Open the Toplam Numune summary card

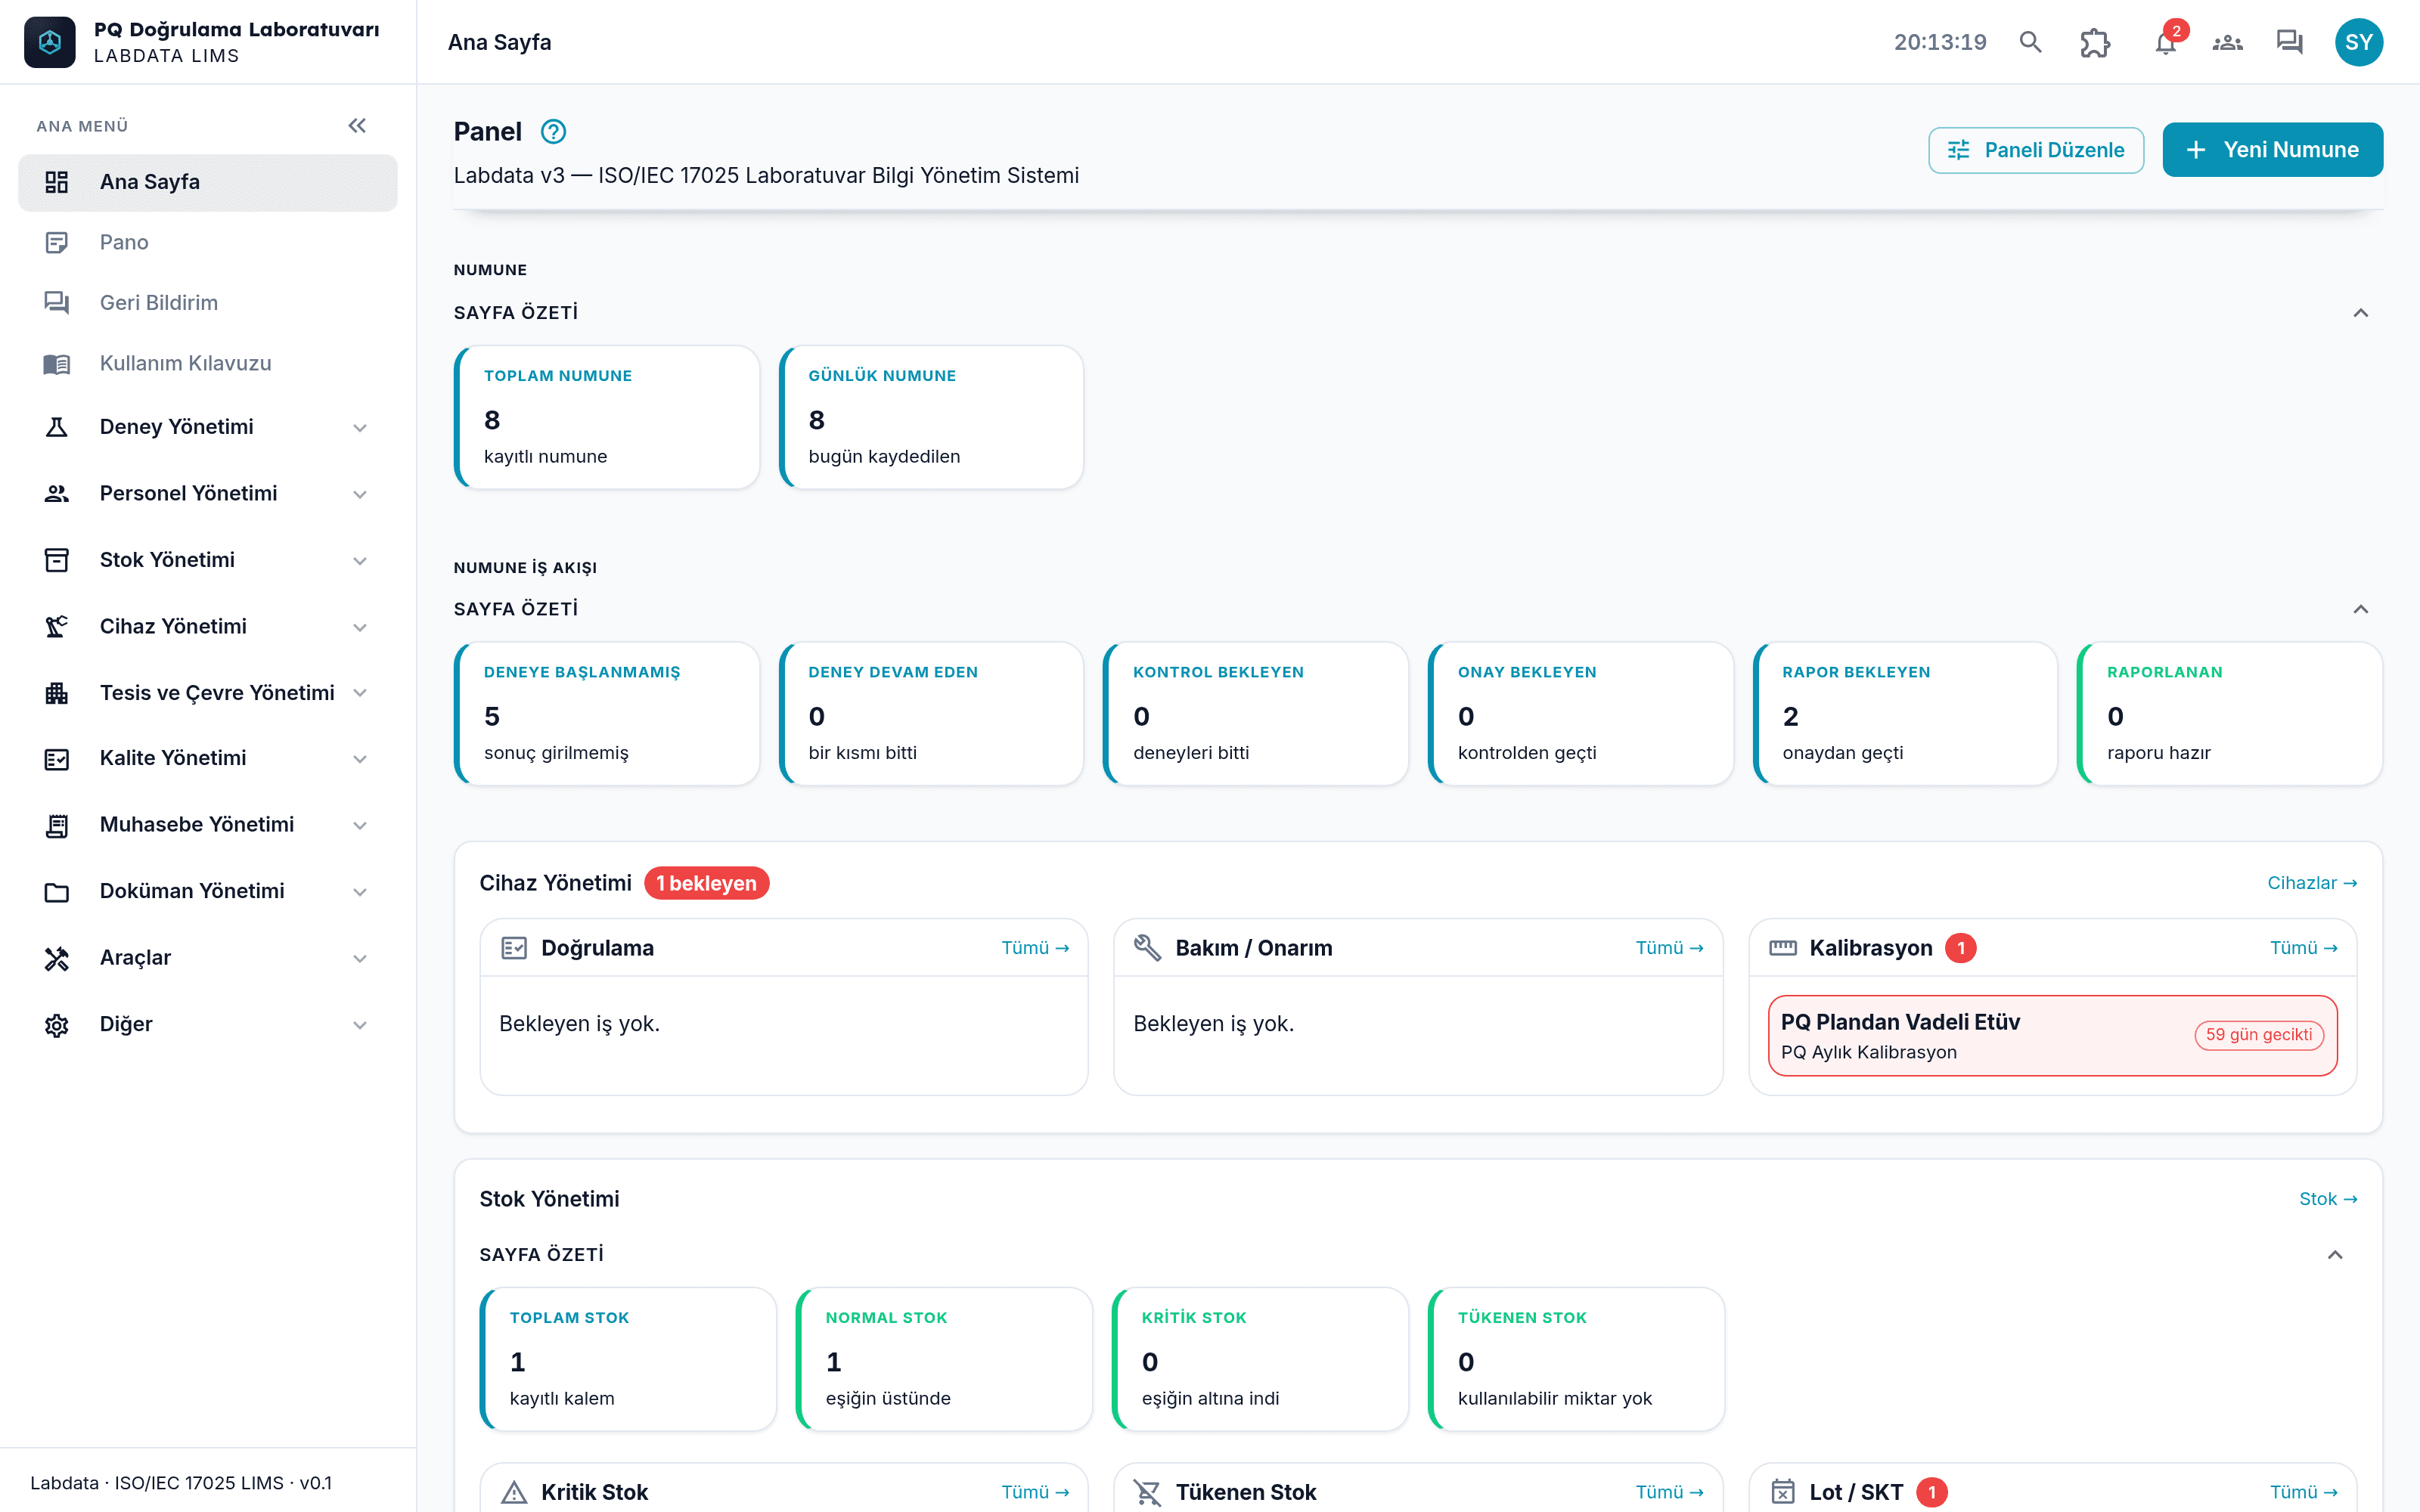tap(607, 417)
